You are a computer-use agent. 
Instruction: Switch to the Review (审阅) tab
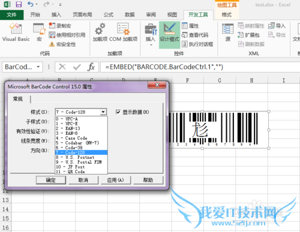pos(151,15)
